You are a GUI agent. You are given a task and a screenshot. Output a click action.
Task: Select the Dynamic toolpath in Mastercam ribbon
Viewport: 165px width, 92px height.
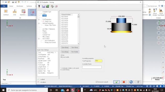pyautogui.click(x=23, y=13)
